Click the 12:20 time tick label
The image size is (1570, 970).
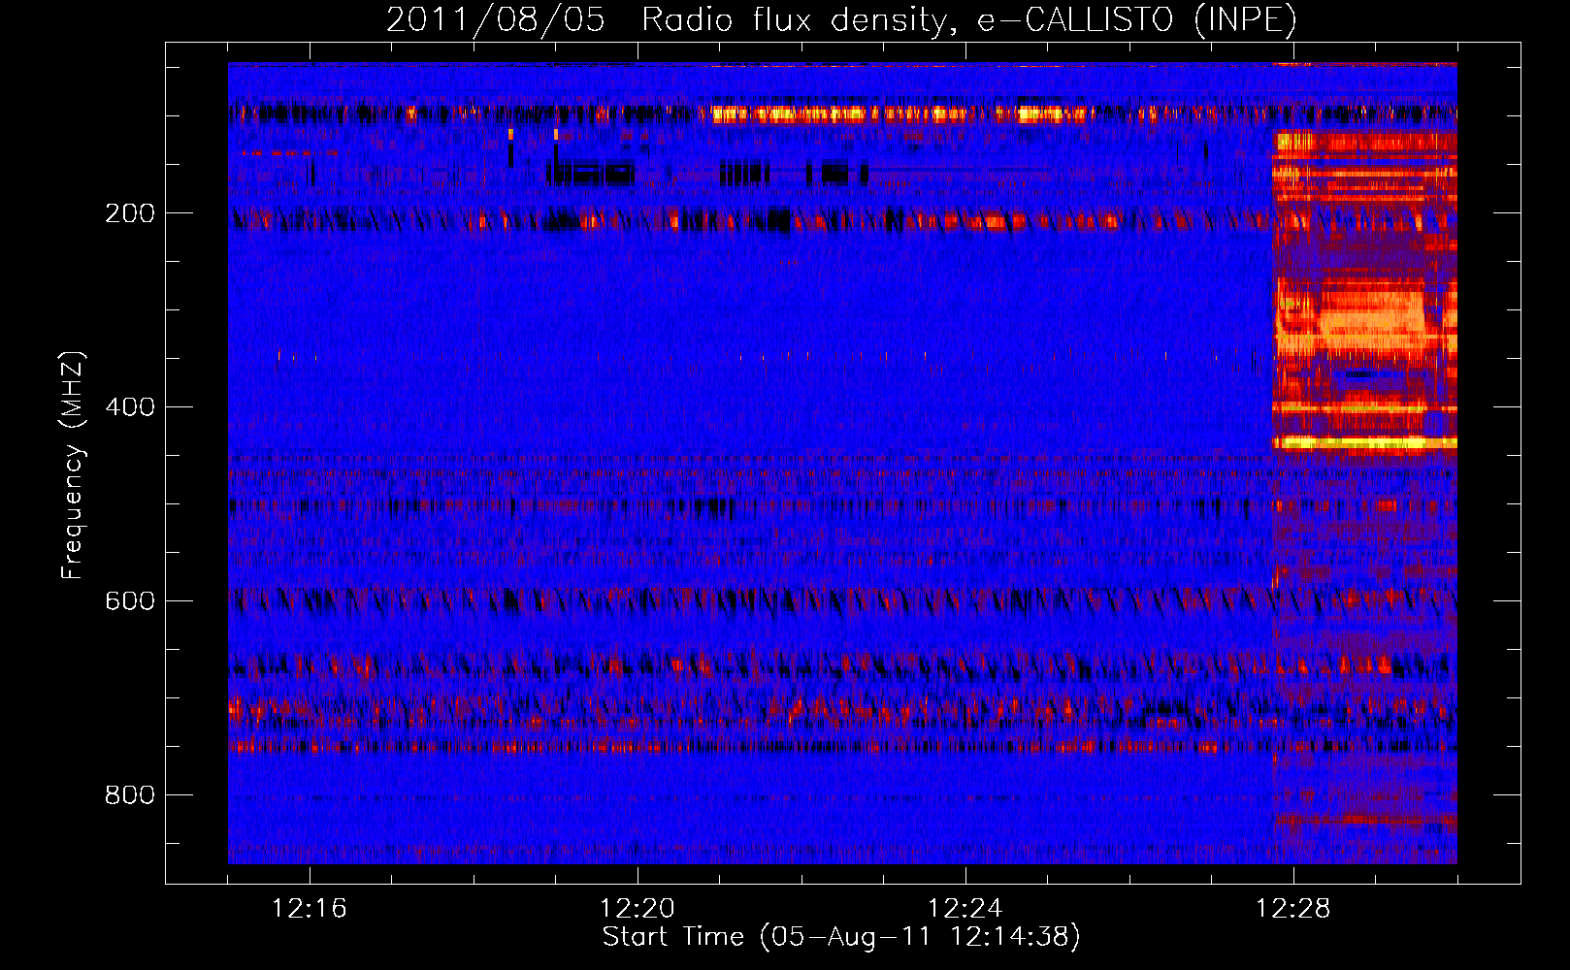[638, 909]
